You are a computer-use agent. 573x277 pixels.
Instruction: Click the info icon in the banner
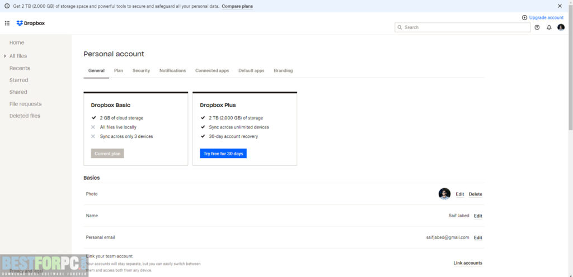point(7,6)
